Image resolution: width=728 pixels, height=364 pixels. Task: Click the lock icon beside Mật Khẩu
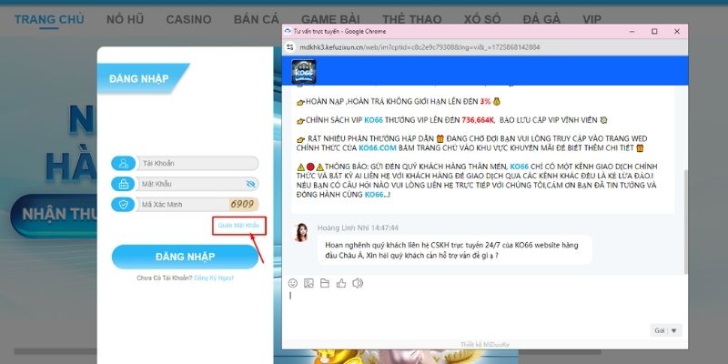(123, 184)
